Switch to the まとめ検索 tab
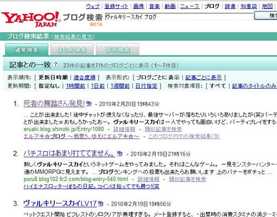Image resolution: width=277 pixels, height=217 pixels. [72, 50]
